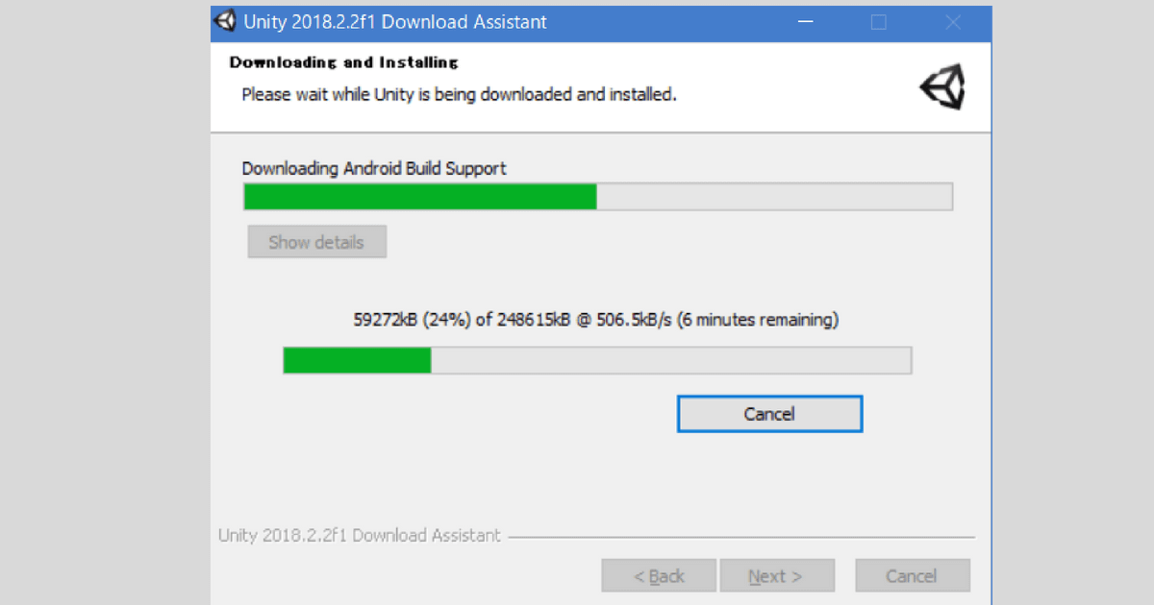
Task: Cancel the download with the highlighted Cancel button
Action: (769, 414)
